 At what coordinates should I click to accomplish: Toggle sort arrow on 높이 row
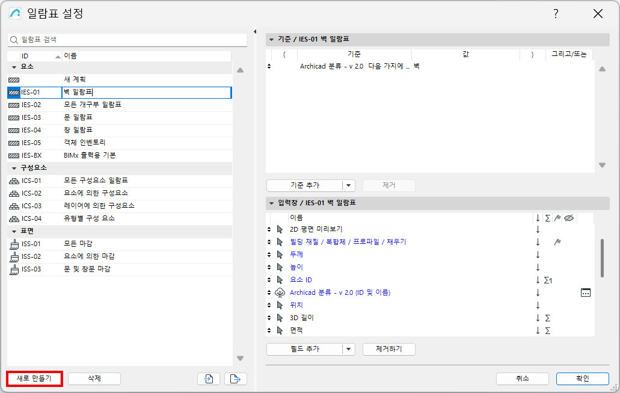click(x=538, y=267)
